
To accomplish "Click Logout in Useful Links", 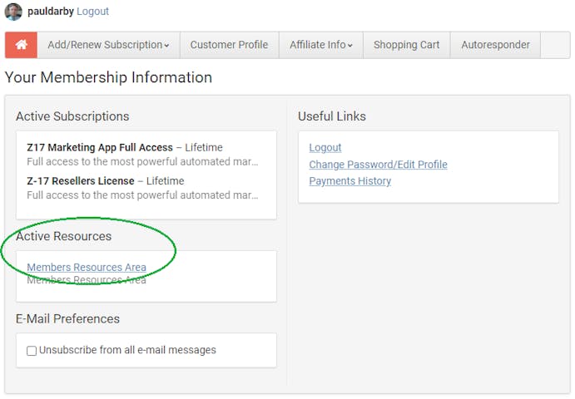I will [x=325, y=148].
